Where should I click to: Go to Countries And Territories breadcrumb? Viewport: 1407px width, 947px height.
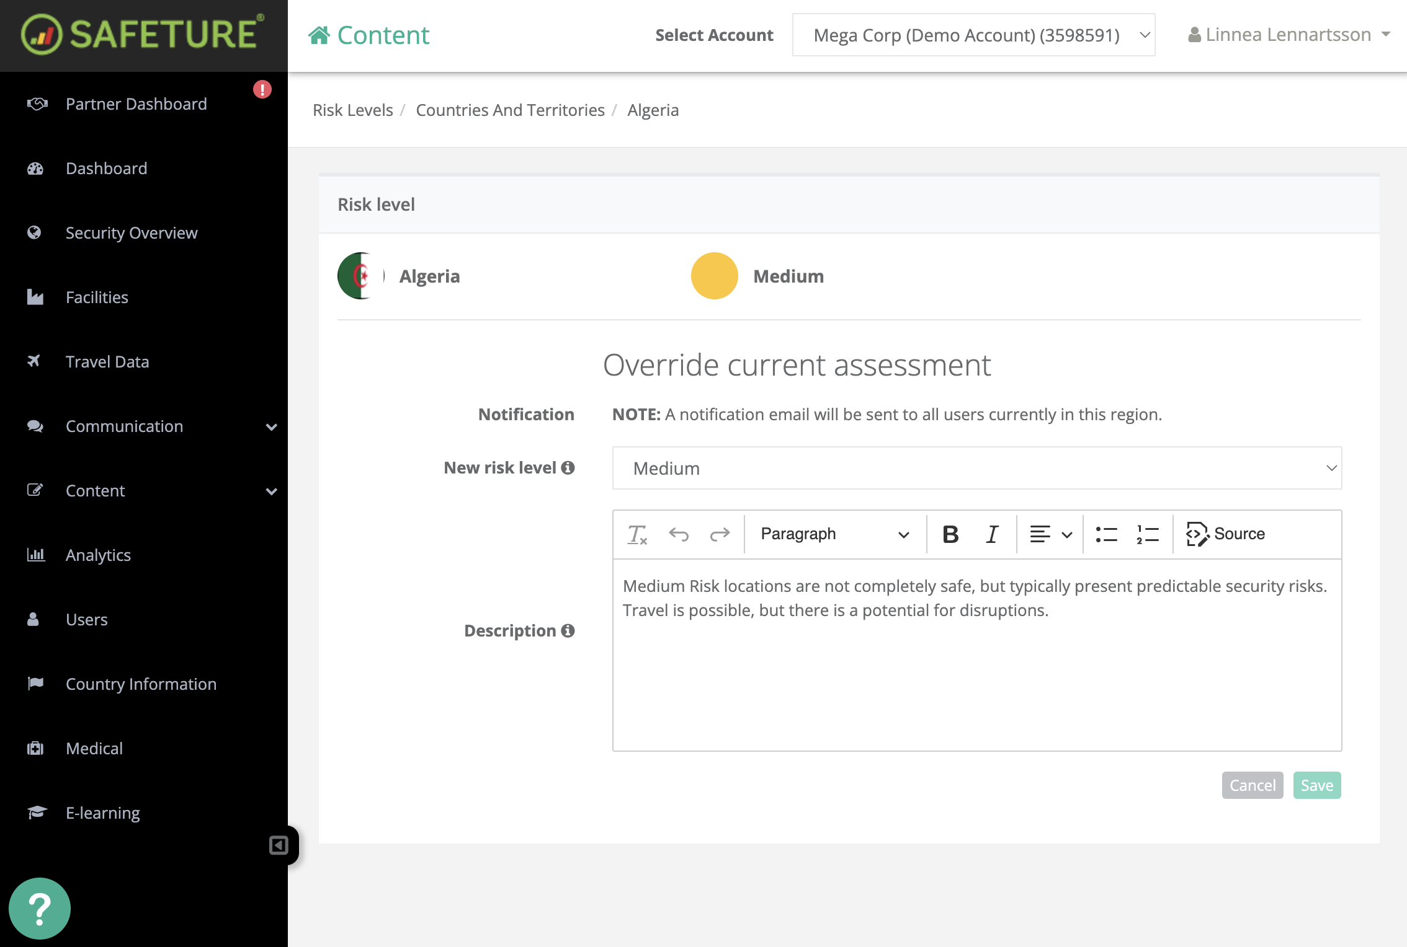(510, 110)
